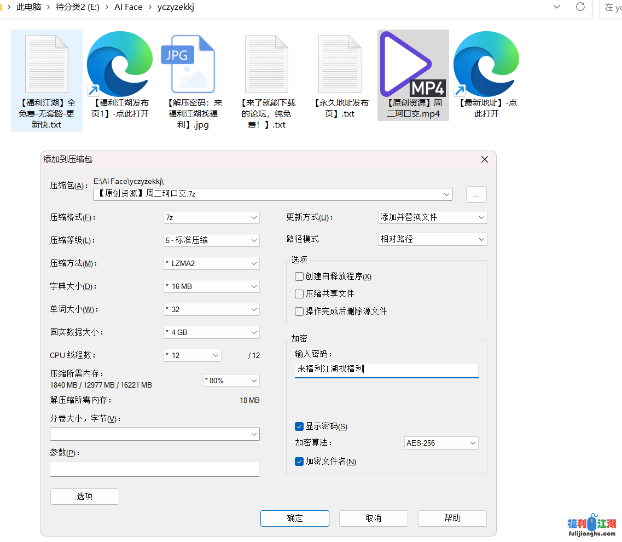Enable 操作完成后删除源文件 option
Screen dimensions: 622x542
(x=299, y=311)
